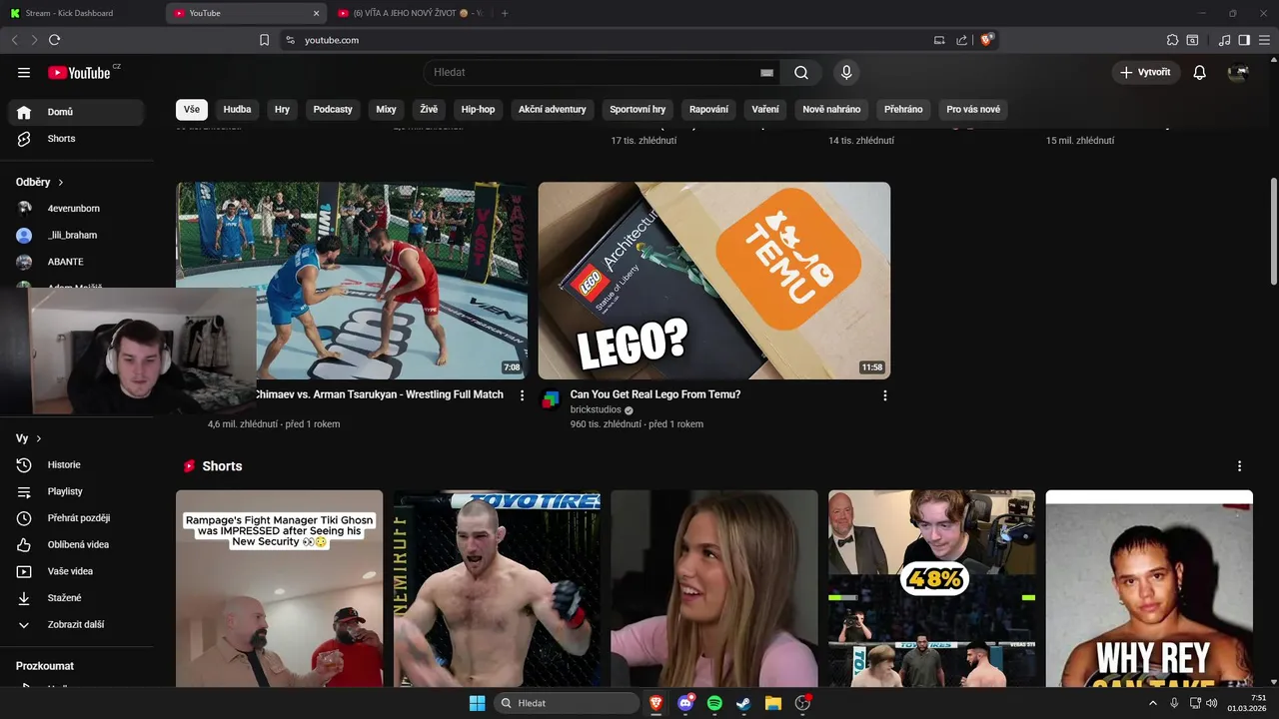
Task: Launch Spotify from the taskbar
Action: [x=714, y=703]
